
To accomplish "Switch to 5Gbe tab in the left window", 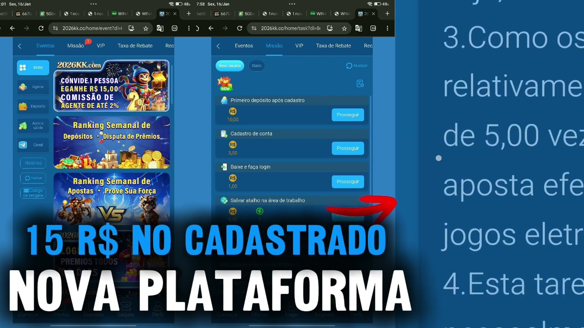I will click(48, 14).
